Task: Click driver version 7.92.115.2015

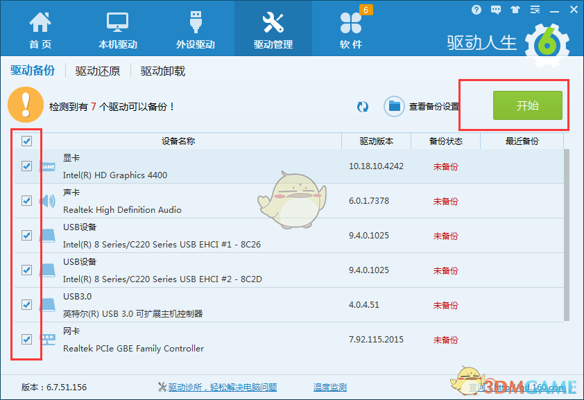Action: (376, 340)
